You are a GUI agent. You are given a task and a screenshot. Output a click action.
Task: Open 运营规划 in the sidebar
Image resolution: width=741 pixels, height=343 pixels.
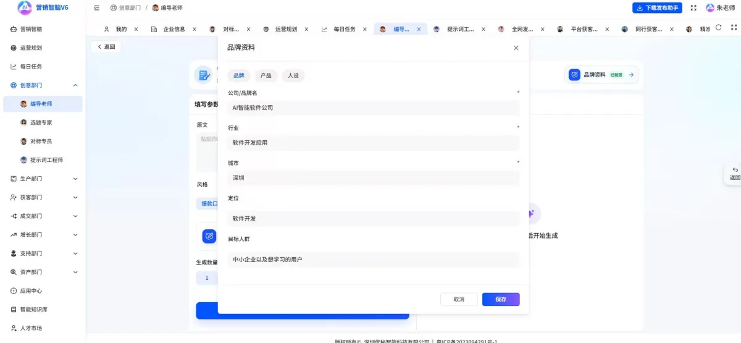(x=43, y=48)
